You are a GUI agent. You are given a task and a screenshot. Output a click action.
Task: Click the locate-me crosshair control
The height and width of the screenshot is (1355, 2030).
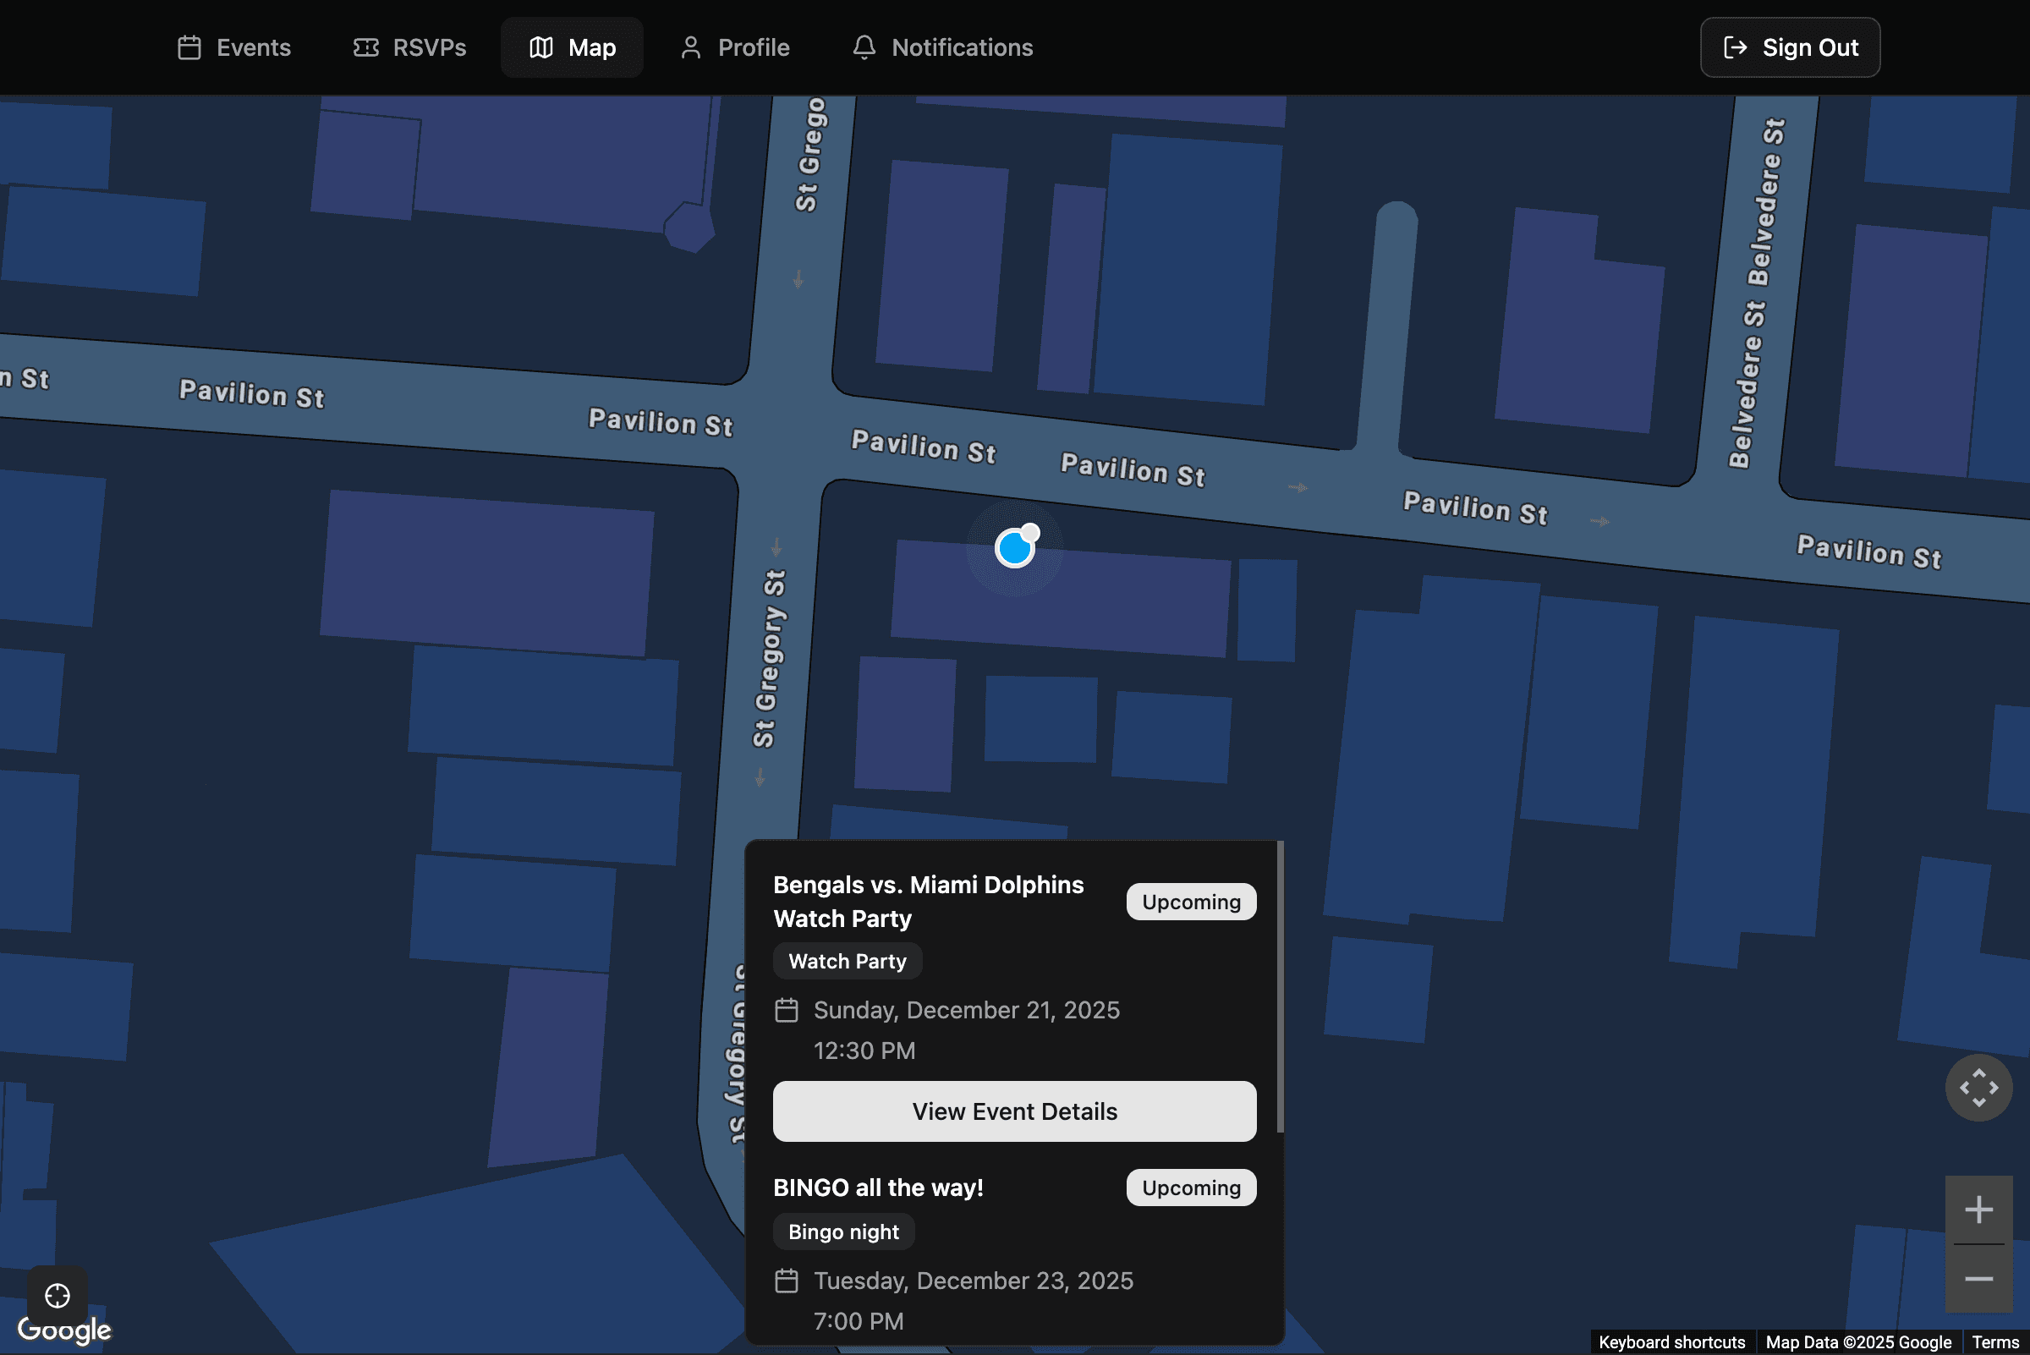57,1296
